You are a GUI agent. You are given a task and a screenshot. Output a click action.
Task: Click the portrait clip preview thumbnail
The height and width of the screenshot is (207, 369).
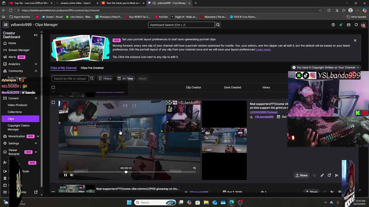pyautogui.click(x=224, y=140)
